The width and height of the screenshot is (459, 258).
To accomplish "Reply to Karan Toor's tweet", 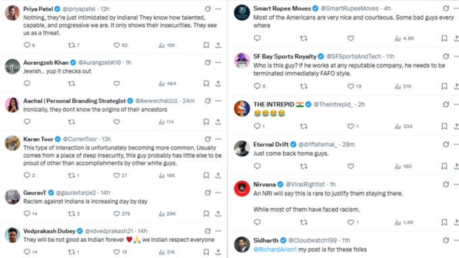I will [27, 175].
